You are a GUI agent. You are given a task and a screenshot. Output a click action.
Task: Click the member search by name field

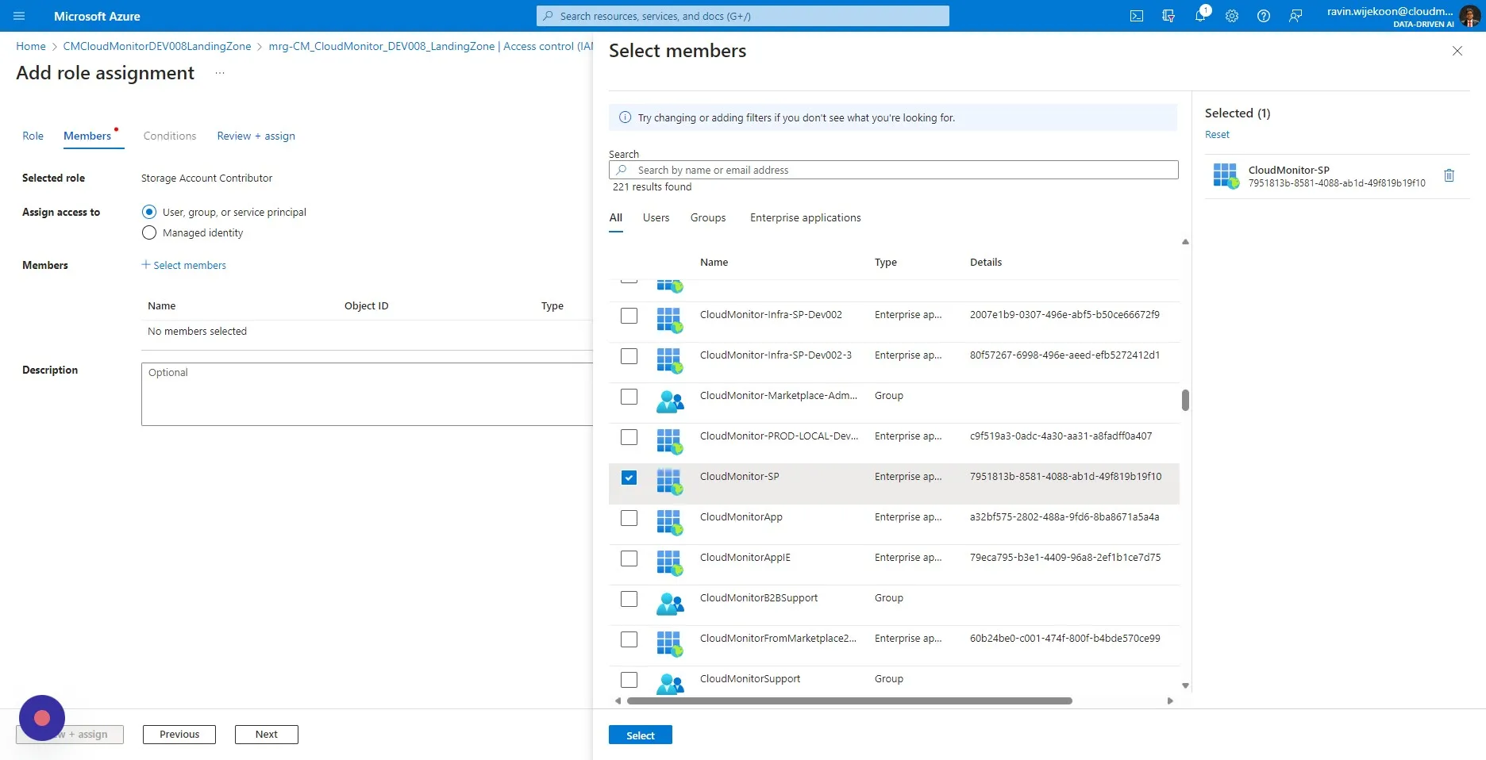pos(894,170)
